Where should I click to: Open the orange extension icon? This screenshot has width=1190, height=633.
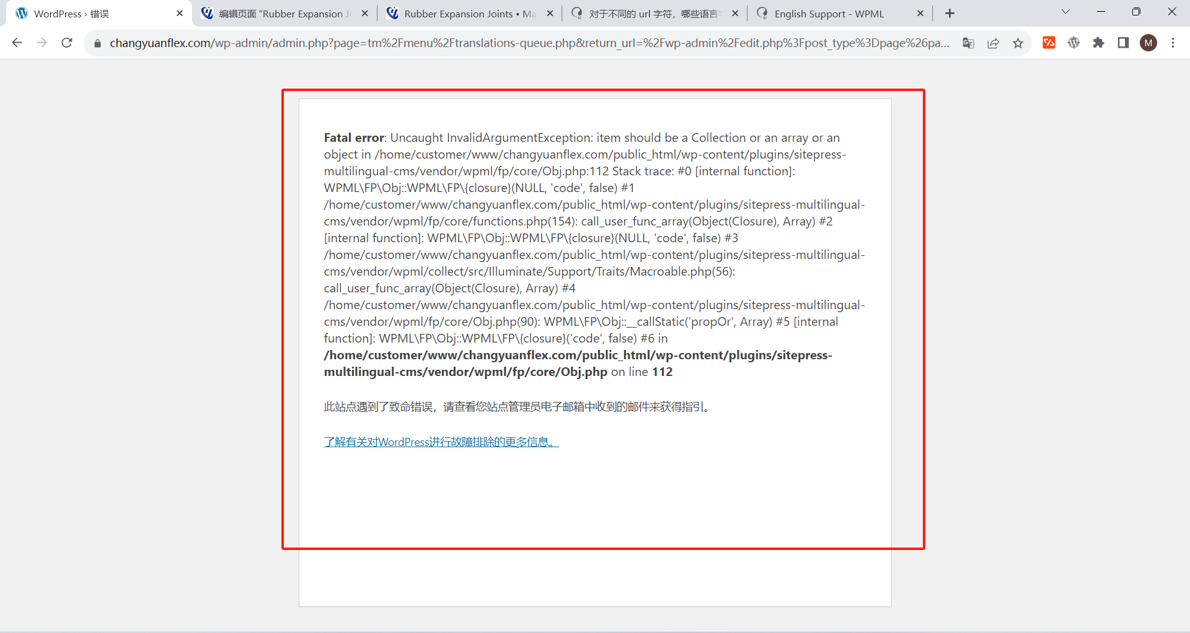tap(1049, 43)
